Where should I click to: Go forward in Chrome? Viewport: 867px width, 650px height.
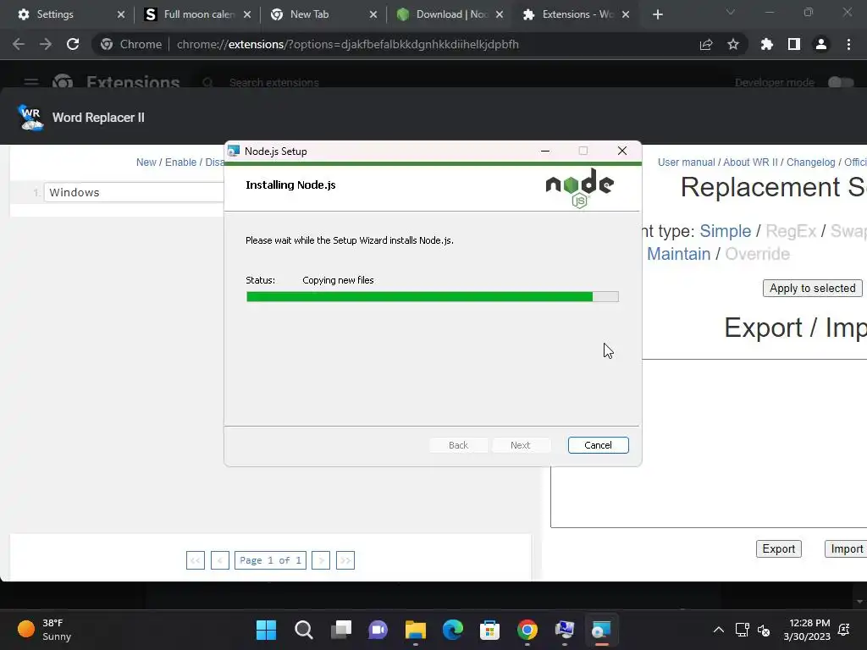(x=46, y=44)
